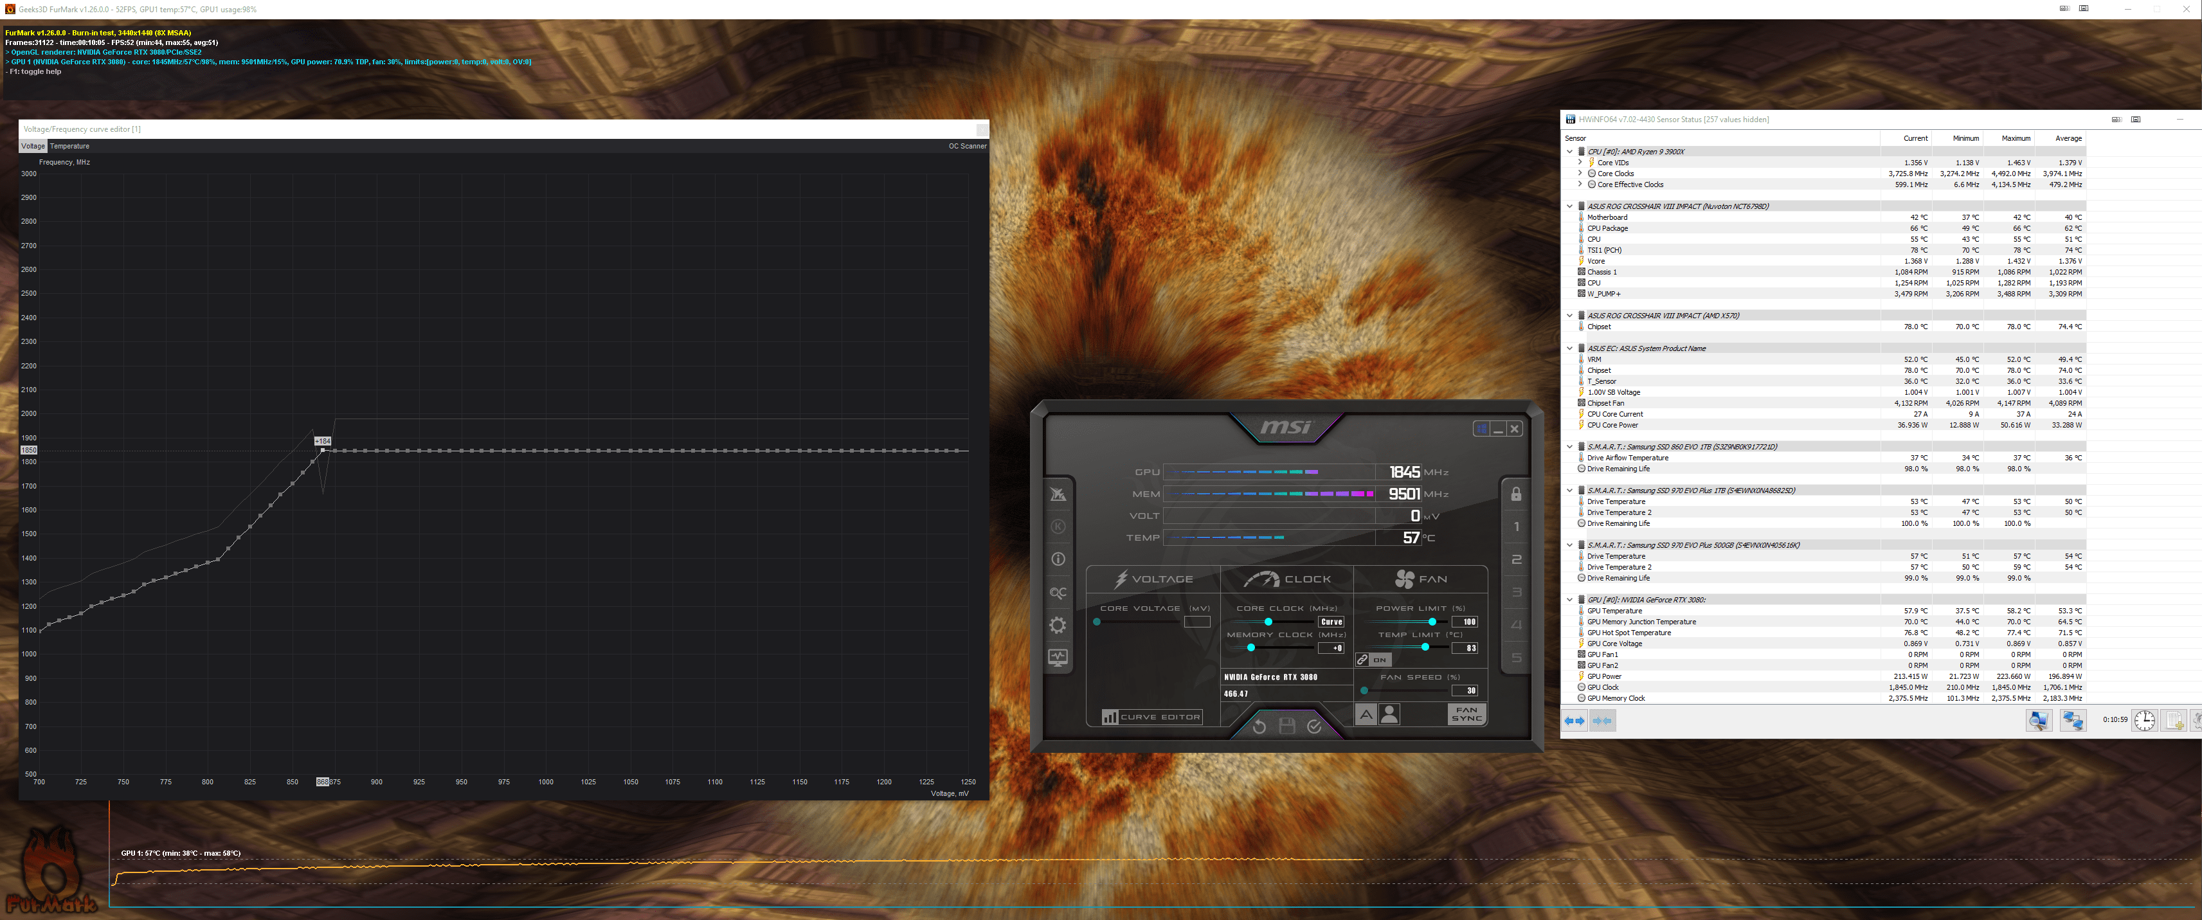Open HWiNFO remote network monitors icon
The image size is (2202, 920).
(2073, 721)
